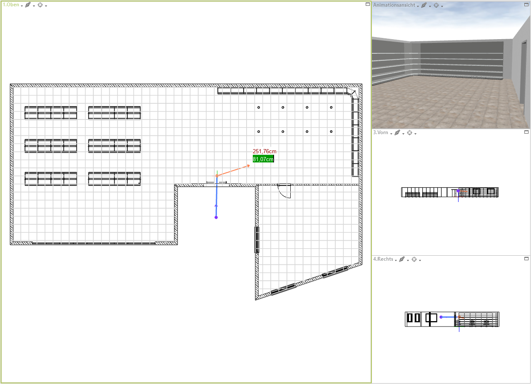Maximize the 3.Vorn viewport
Viewport: 531px width, 384px height.
tap(526, 132)
